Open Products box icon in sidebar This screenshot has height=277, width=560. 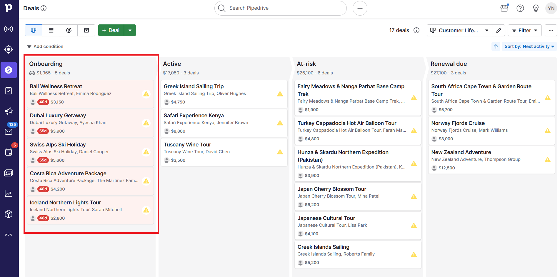tap(9, 214)
